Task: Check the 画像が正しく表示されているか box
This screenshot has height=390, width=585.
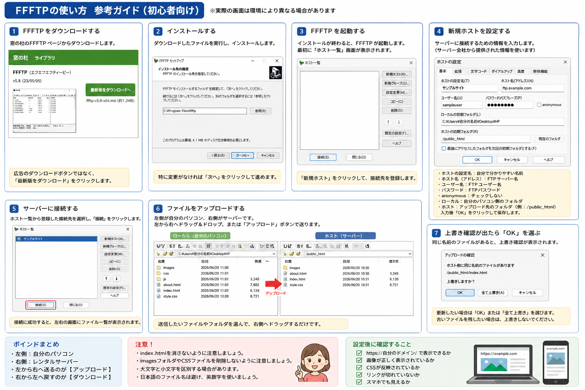Action: [359, 360]
